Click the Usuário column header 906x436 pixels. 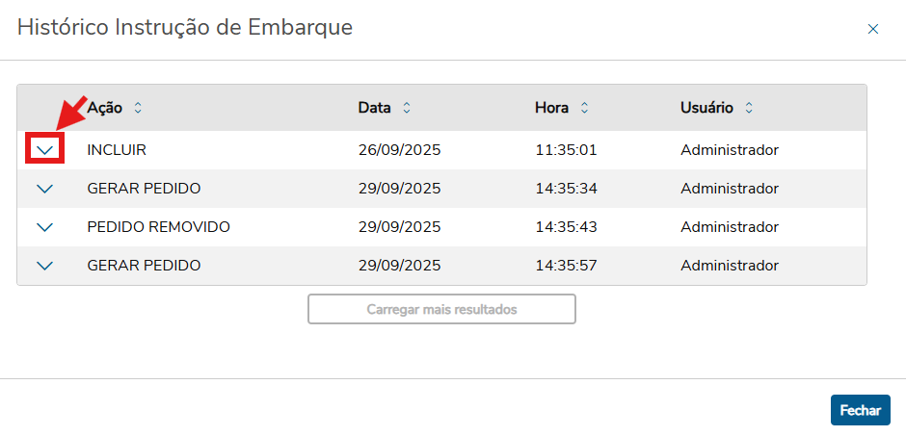pyautogui.click(x=706, y=108)
